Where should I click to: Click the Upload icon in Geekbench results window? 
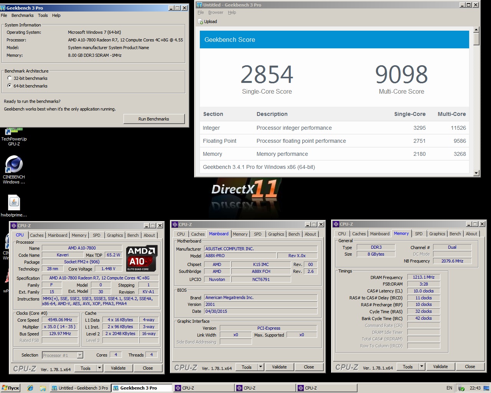point(200,21)
